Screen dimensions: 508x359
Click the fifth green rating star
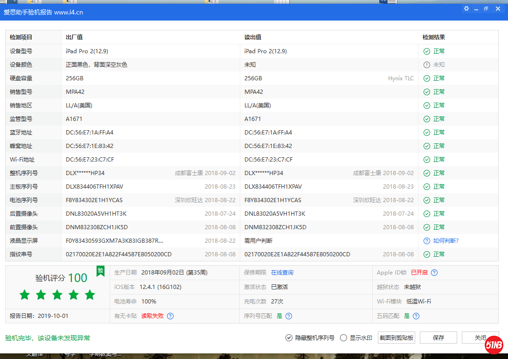tap(90, 295)
